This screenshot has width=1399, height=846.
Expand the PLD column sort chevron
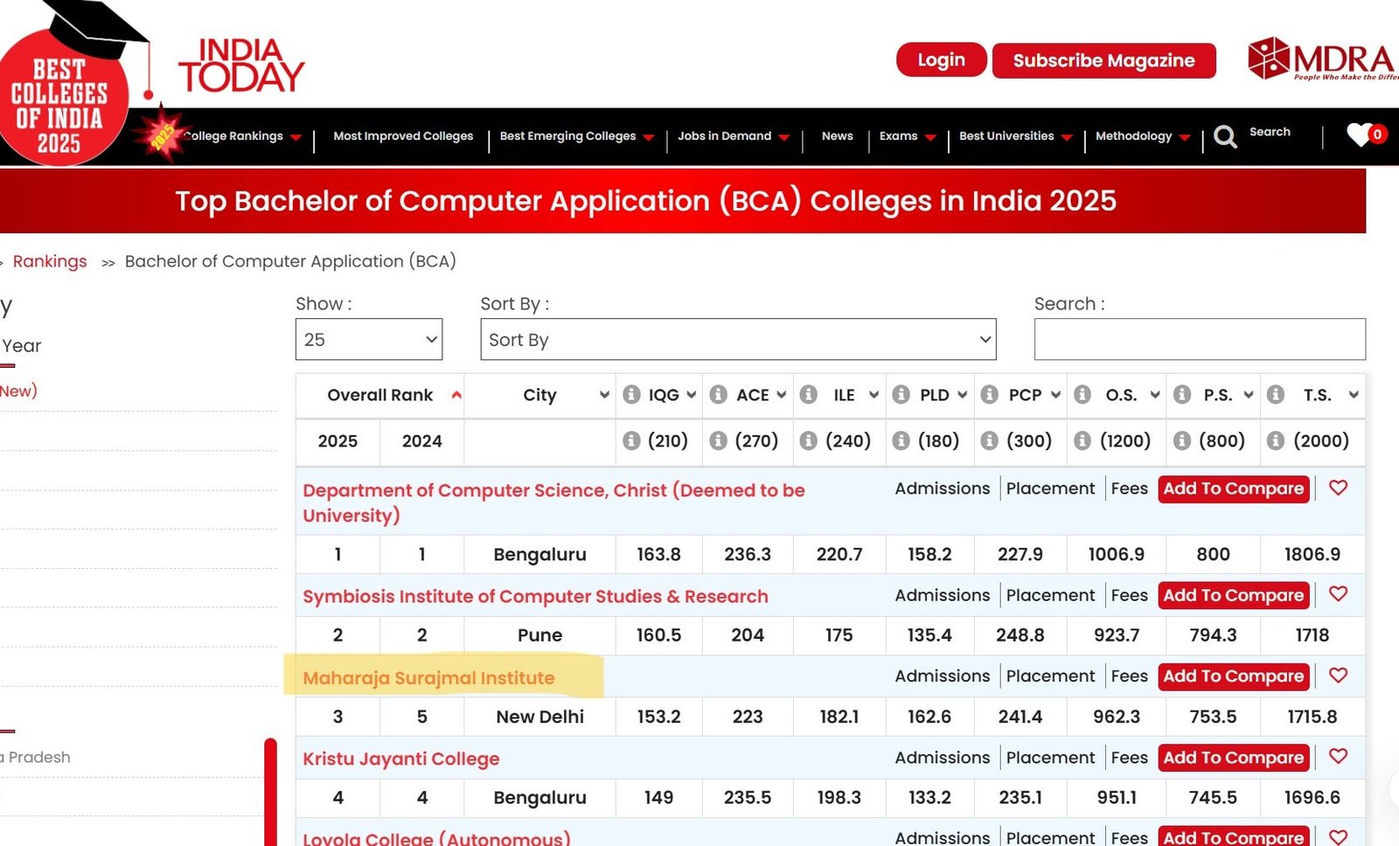[x=963, y=395]
